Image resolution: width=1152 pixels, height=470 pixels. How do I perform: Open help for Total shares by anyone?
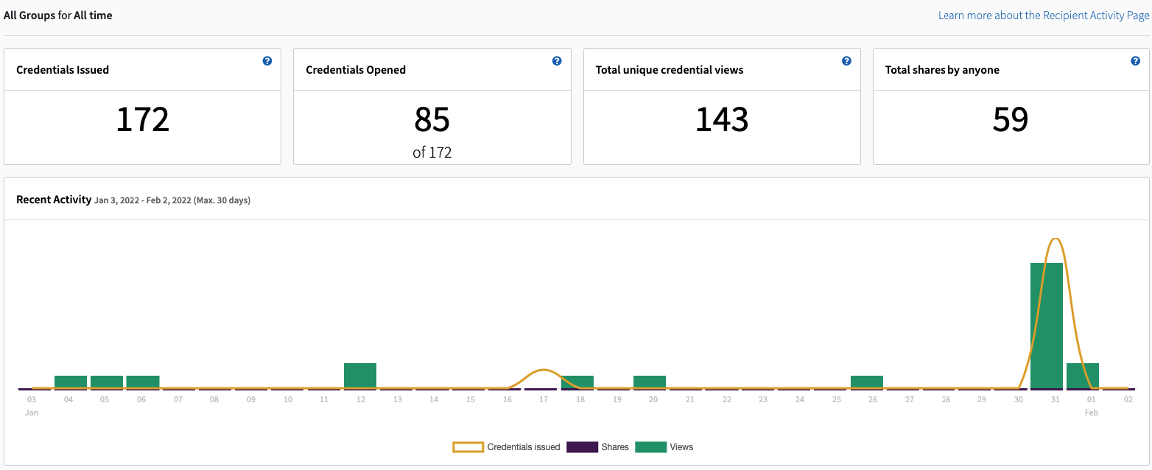click(x=1136, y=61)
